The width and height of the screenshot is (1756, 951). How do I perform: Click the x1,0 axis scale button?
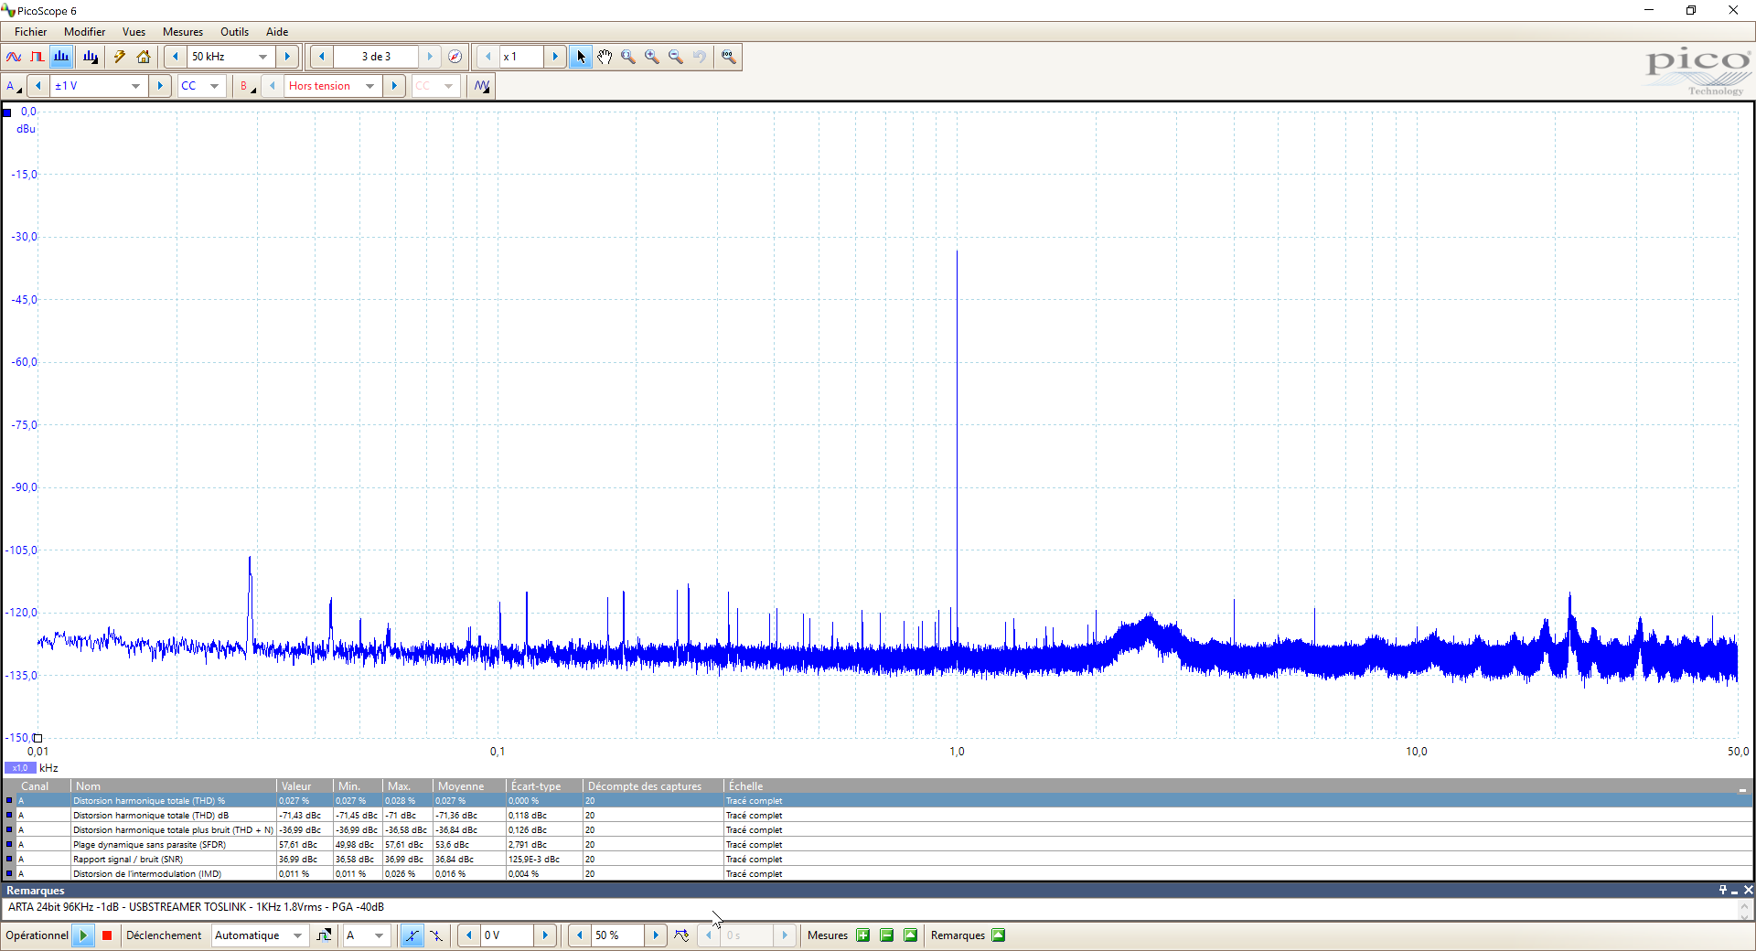[x=20, y=768]
